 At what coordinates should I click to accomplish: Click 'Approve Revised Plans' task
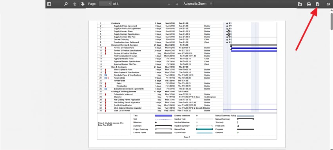pos(123,59)
